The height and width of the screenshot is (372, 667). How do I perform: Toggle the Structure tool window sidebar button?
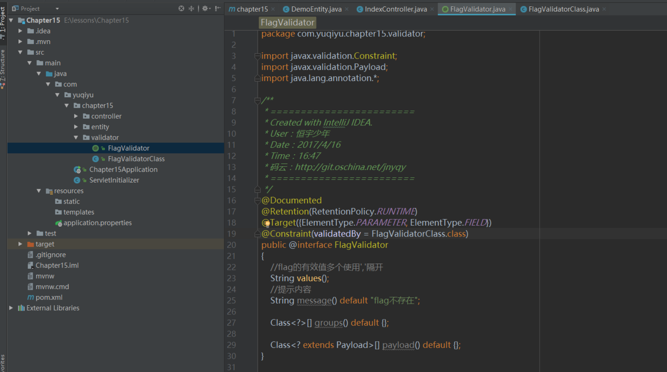[3, 67]
